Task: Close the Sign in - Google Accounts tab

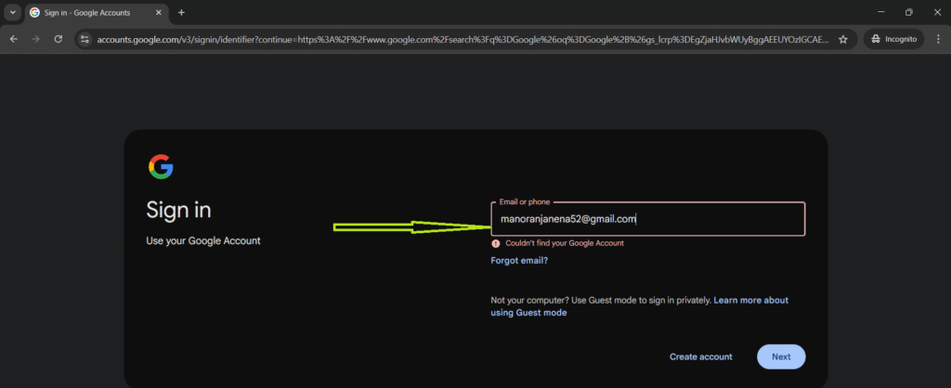Action: [158, 13]
